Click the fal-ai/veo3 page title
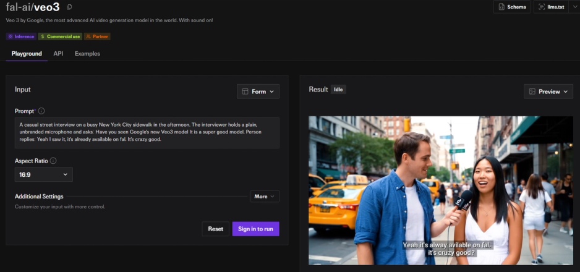 point(33,7)
